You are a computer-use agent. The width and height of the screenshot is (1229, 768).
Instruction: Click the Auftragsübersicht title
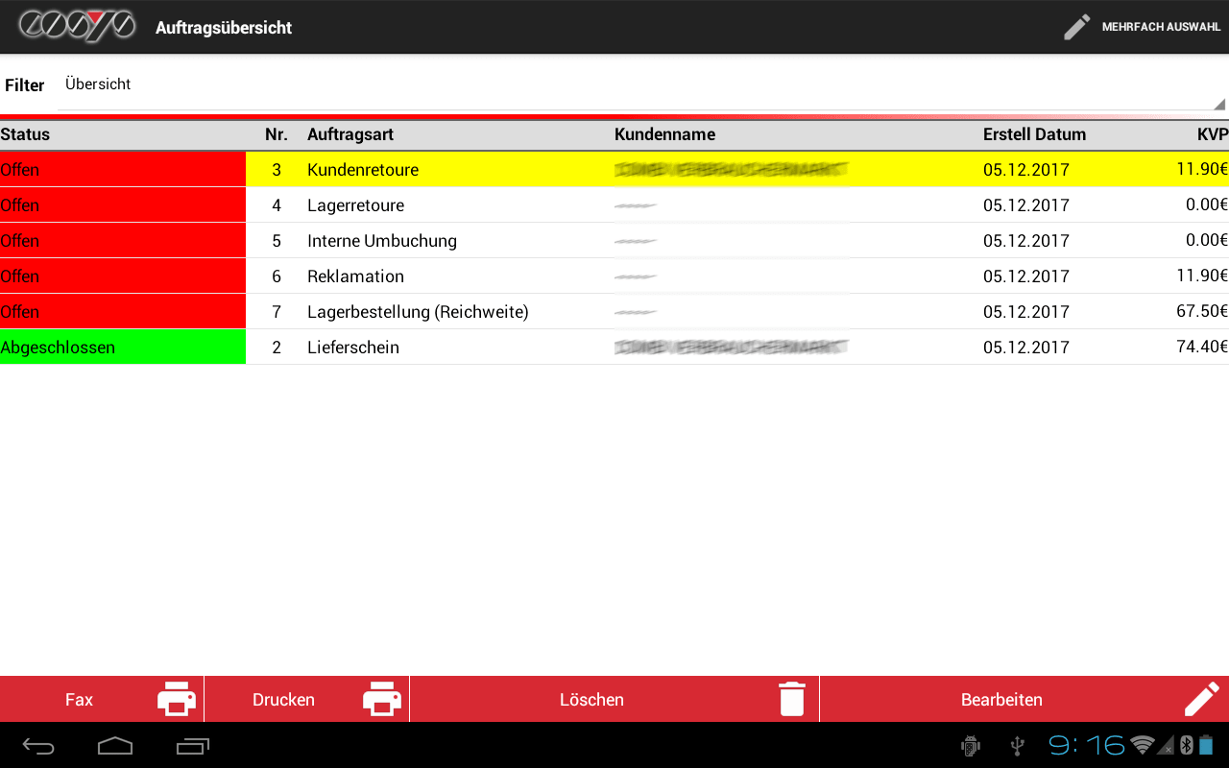point(224,28)
